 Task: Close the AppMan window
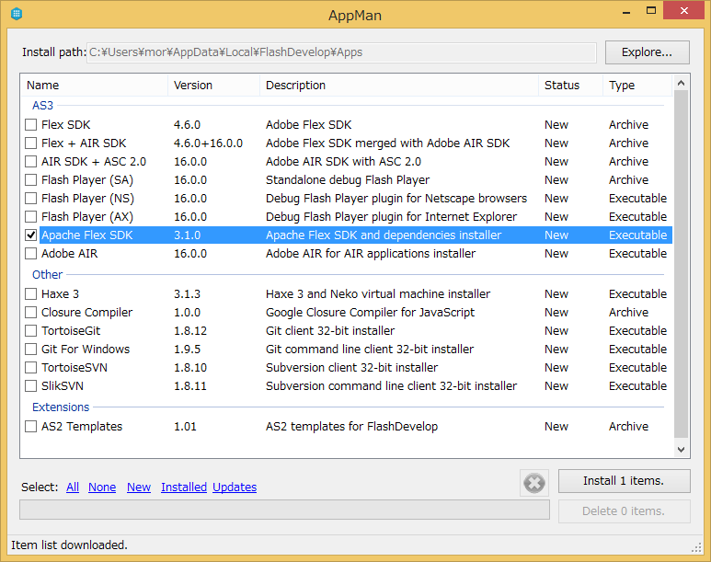coord(683,10)
